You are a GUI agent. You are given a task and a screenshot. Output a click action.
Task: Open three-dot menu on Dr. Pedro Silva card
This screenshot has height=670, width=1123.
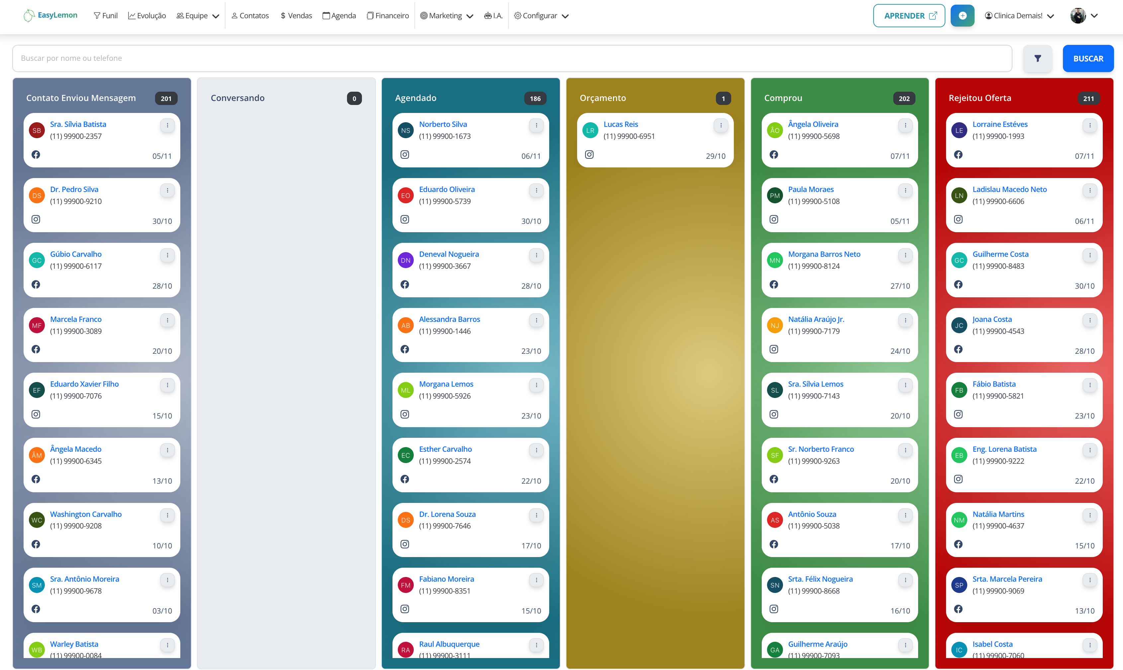(167, 191)
